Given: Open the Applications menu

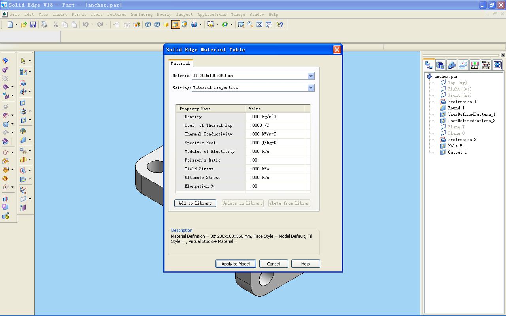Looking at the screenshot, I should point(212,14).
